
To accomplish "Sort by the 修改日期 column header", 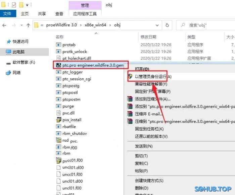I will click(148, 37).
